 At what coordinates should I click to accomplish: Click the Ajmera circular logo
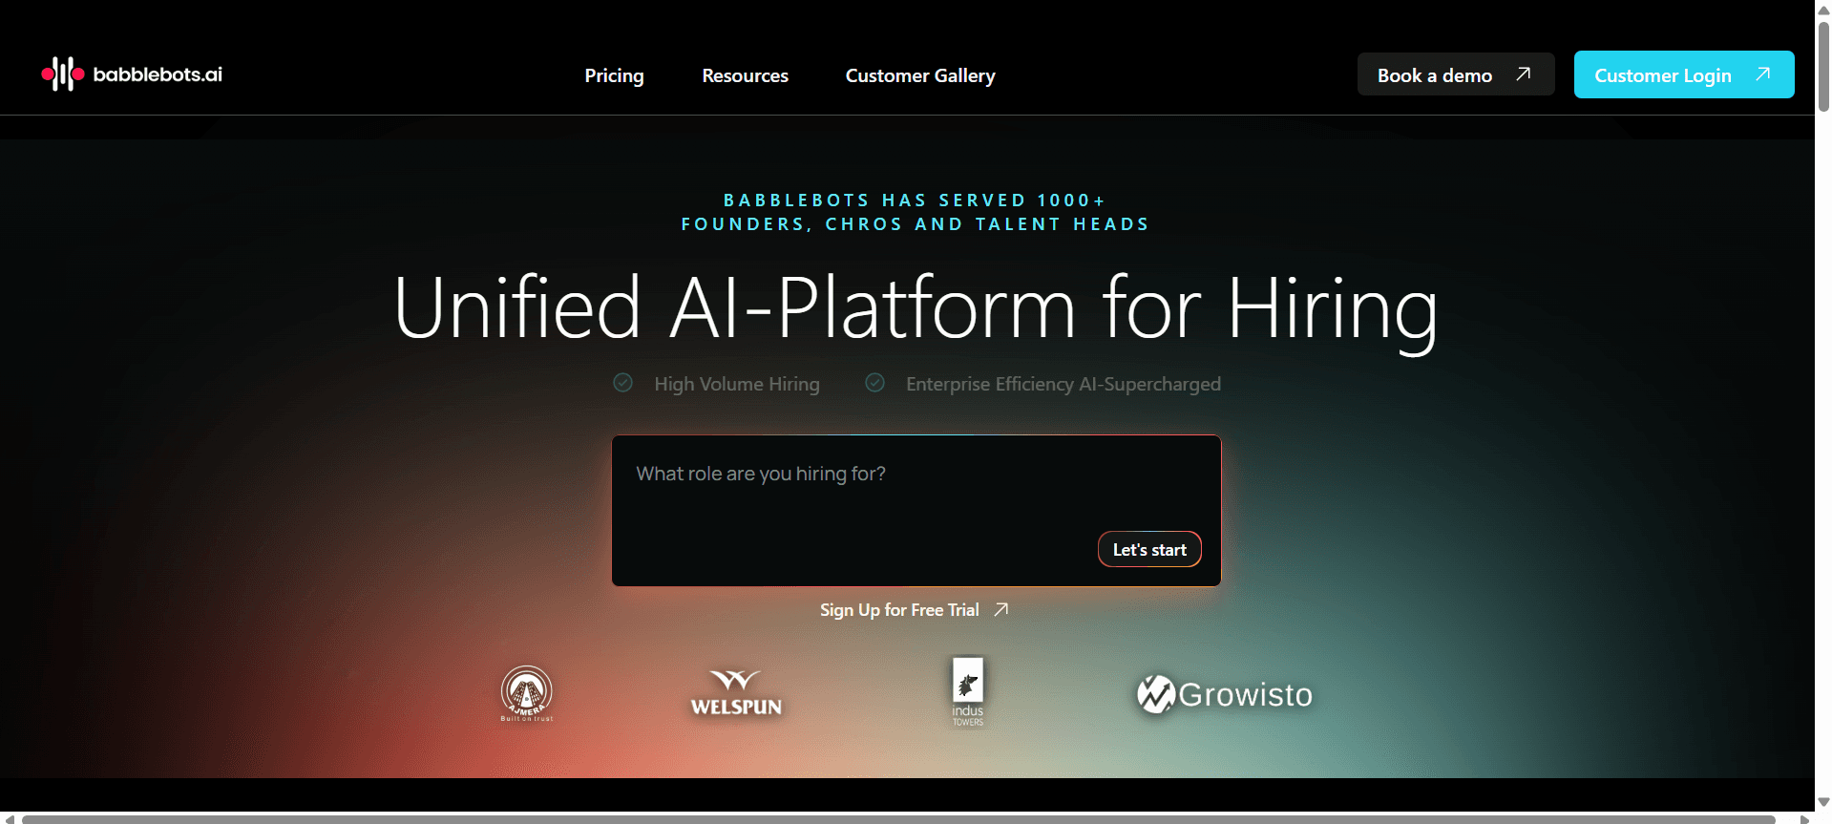[x=526, y=692]
